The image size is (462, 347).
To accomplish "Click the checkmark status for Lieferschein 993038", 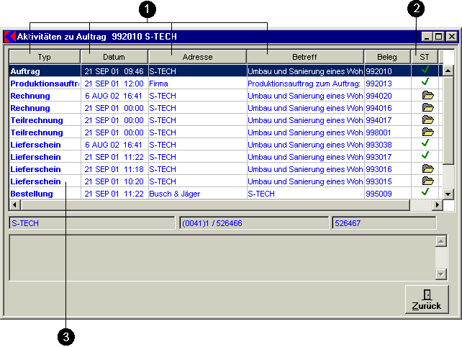I will point(425,144).
